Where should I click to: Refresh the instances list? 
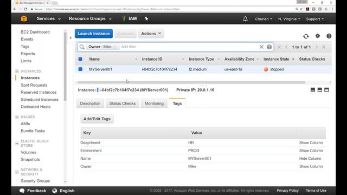pyautogui.click(x=306, y=36)
